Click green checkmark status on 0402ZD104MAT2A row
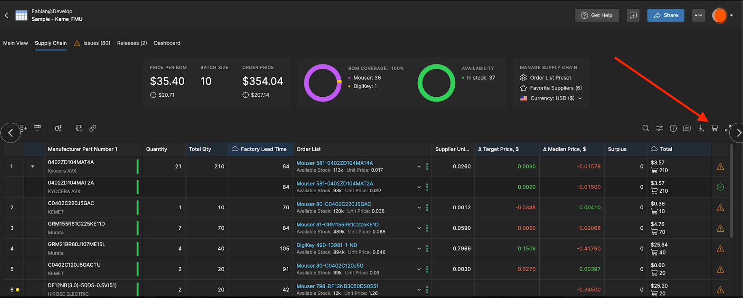 click(x=720, y=187)
